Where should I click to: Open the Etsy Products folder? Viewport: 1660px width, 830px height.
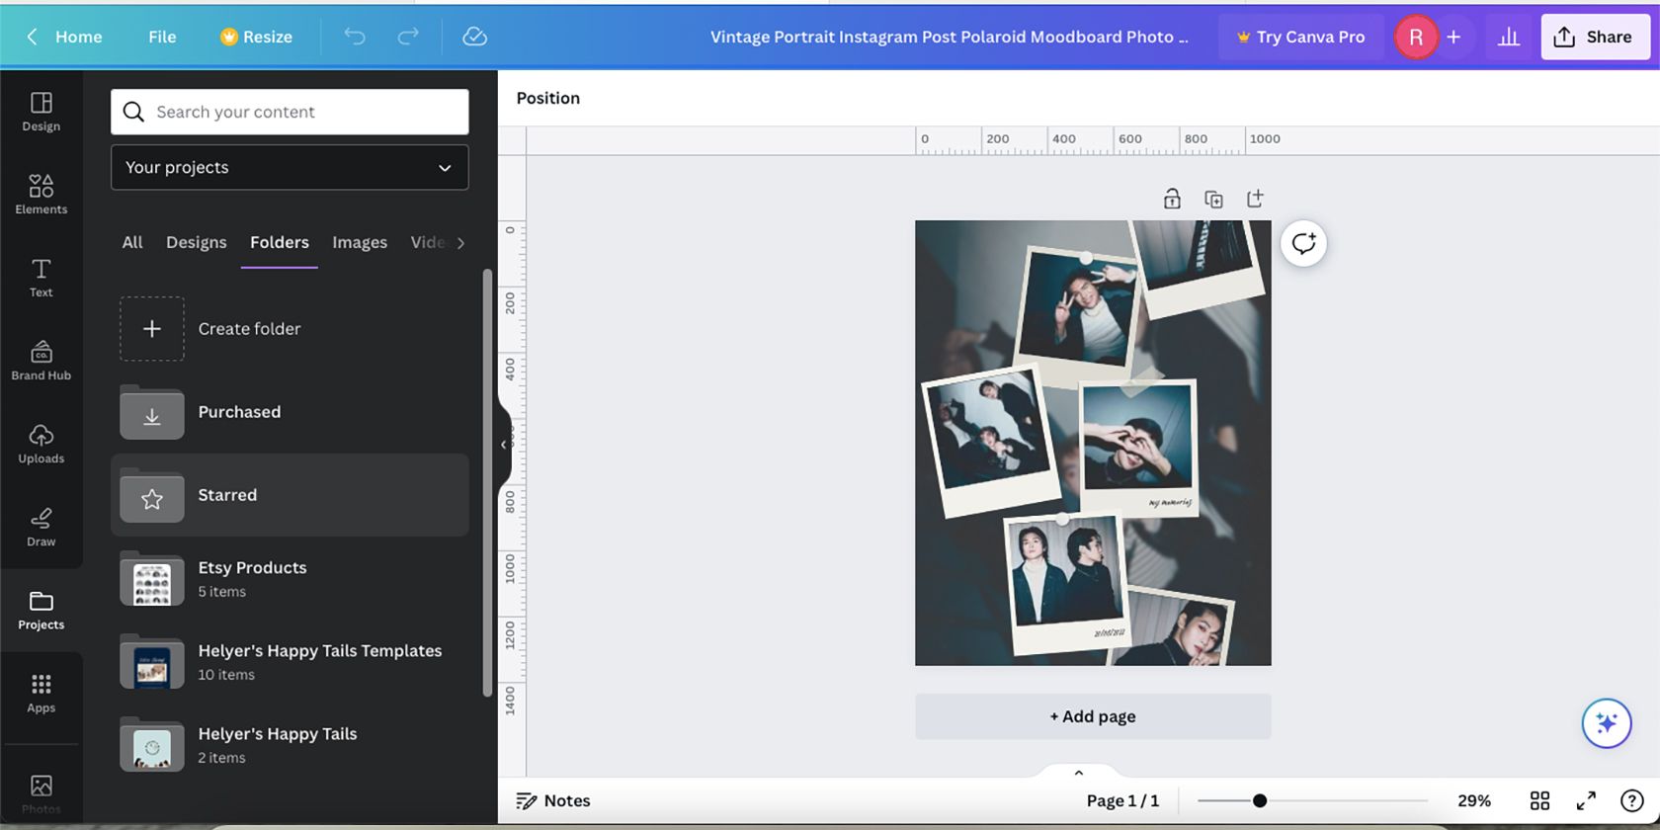(290, 579)
